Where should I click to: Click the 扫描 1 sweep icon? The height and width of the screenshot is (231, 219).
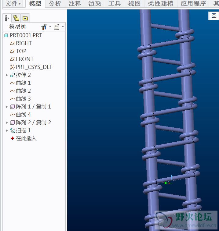pos(13,130)
